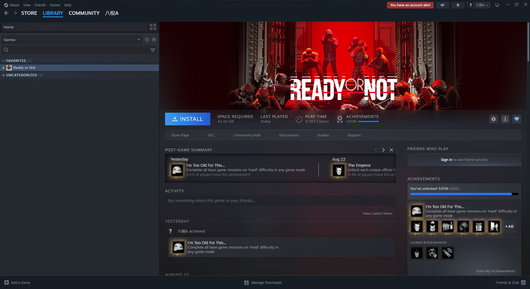Click The Emperor achievement icon in summary
Viewport: 530px width, 289px height.
pyautogui.click(x=339, y=170)
